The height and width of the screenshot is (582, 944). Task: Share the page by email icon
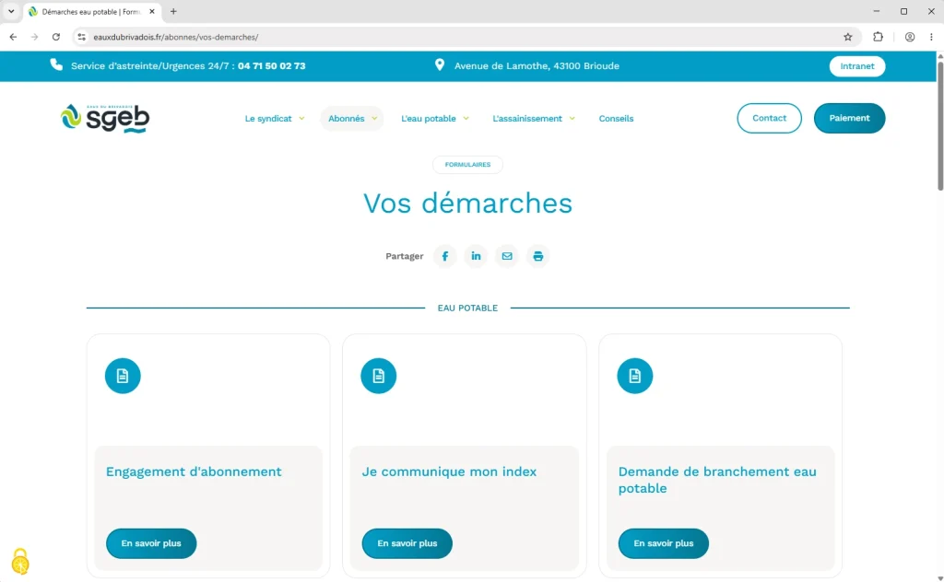click(507, 256)
